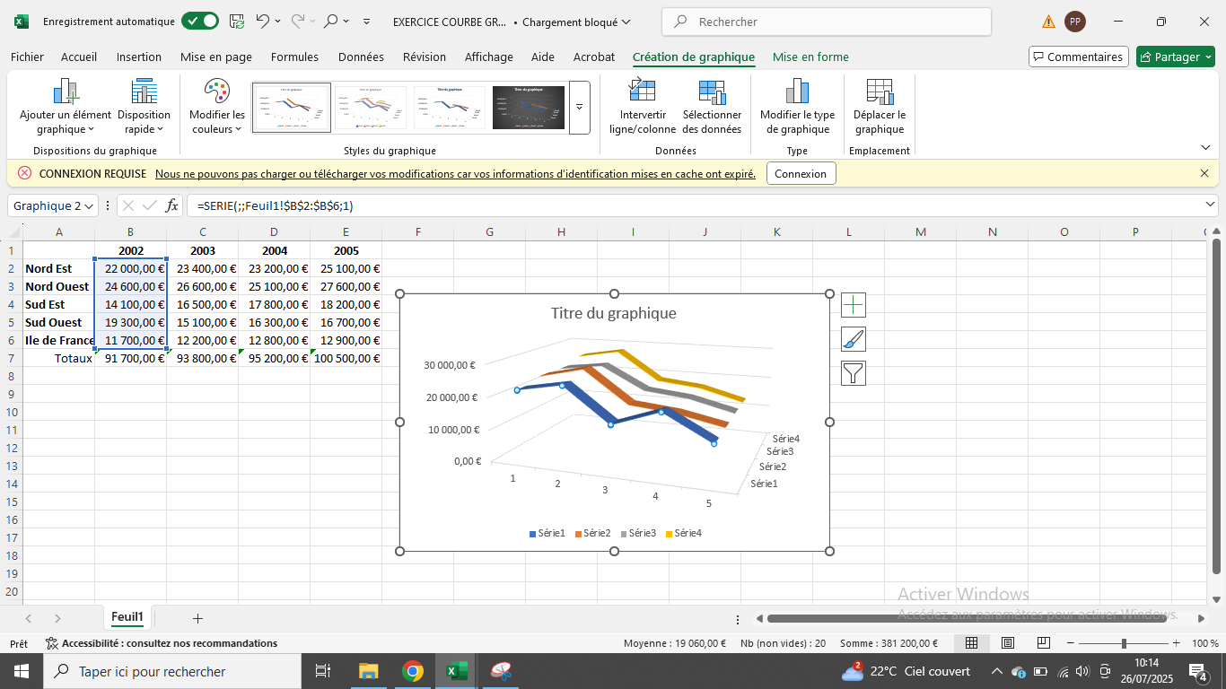This screenshot has width=1226, height=689.
Task: Click the PP account avatar
Action: (x=1074, y=22)
